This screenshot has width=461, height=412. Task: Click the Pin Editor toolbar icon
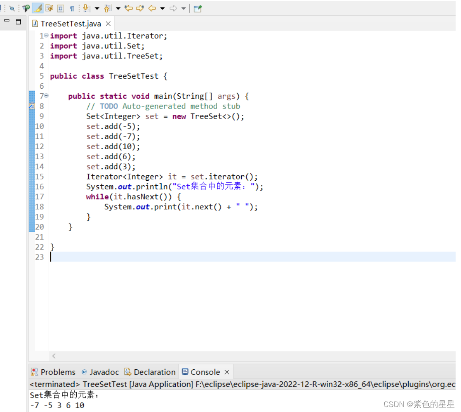click(x=198, y=9)
